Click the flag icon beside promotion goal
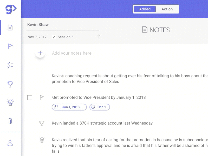The width and height of the screenshot is (208, 156). (x=42, y=97)
